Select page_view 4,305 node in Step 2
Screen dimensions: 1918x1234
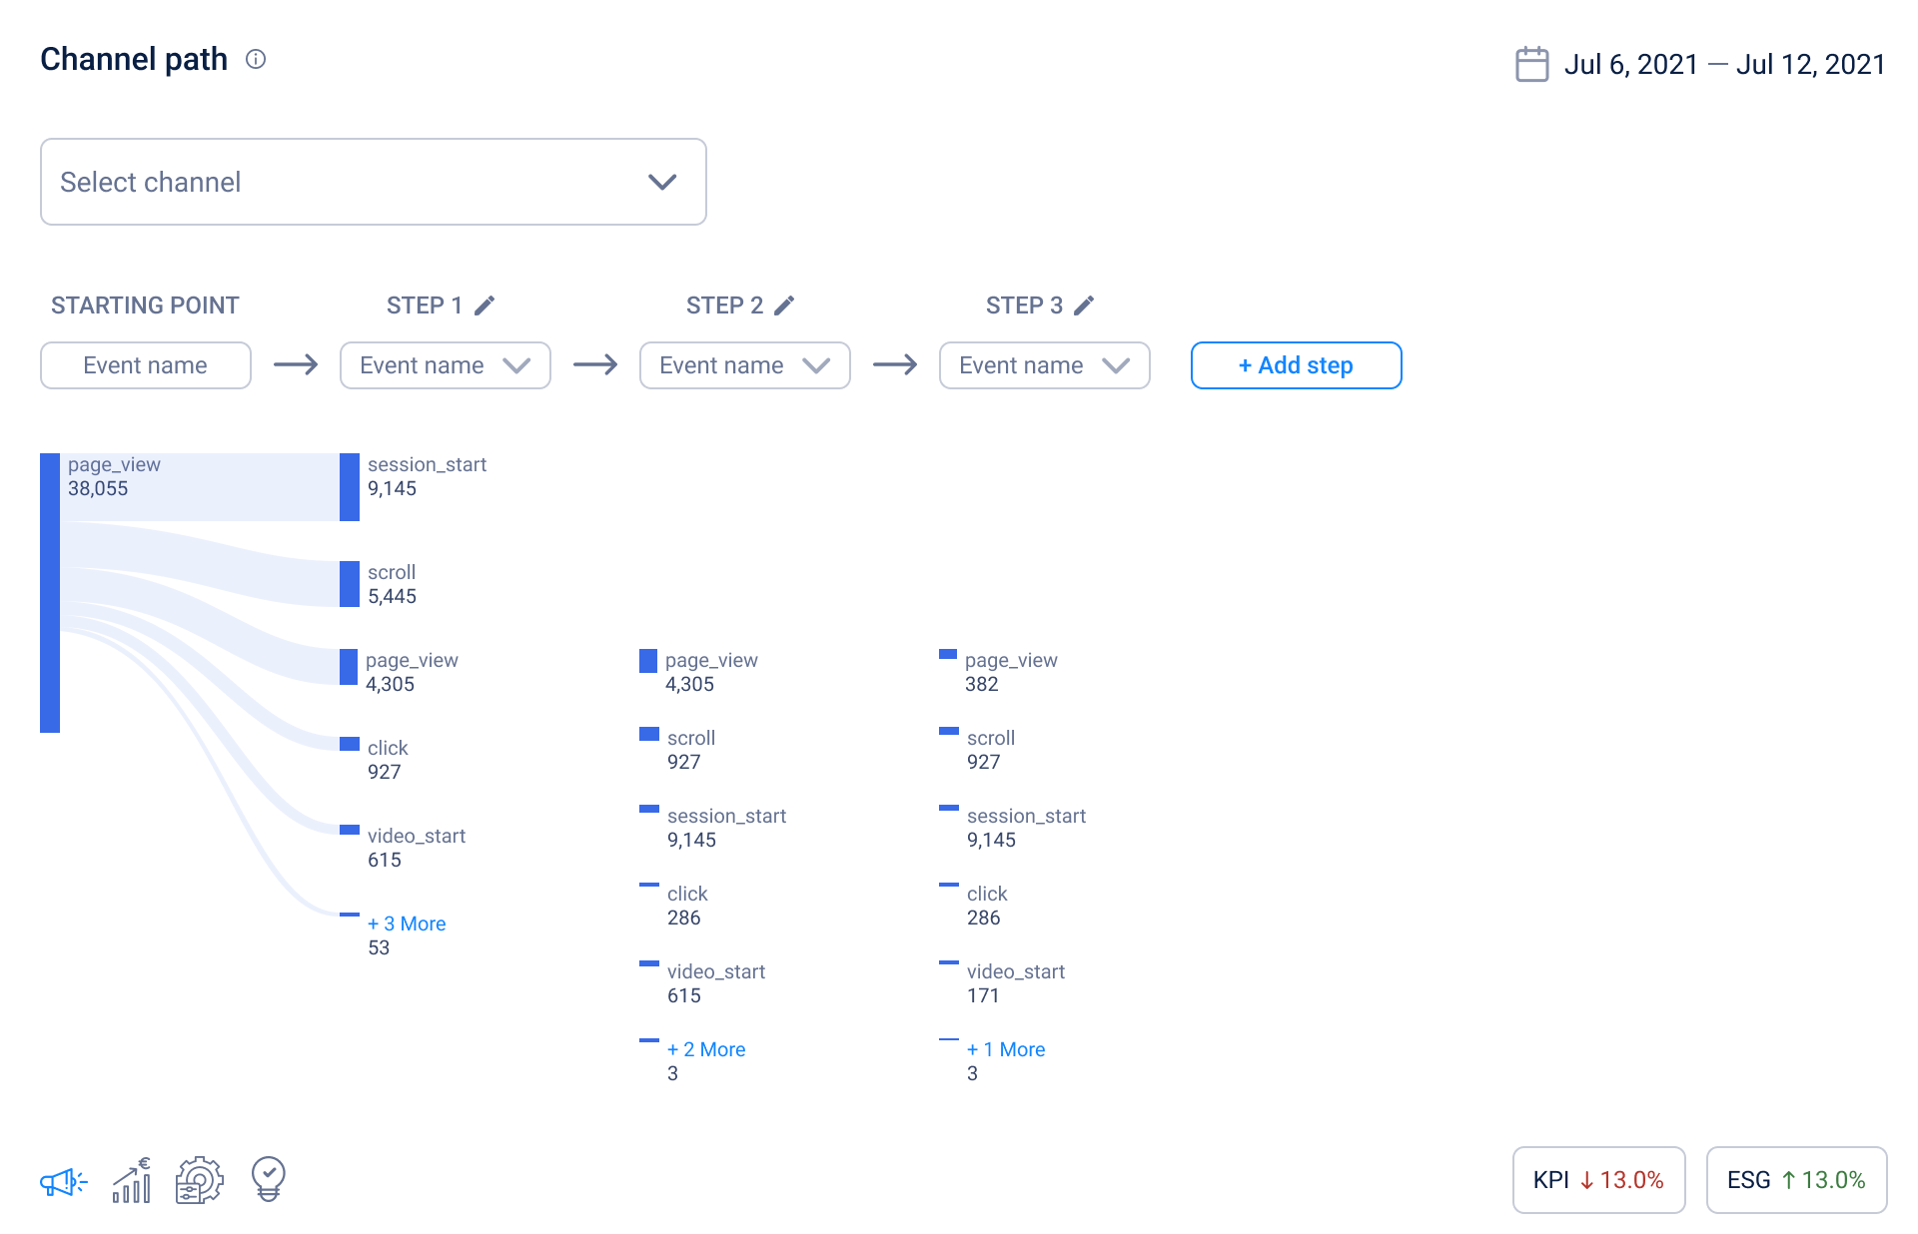click(x=648, y=660)
